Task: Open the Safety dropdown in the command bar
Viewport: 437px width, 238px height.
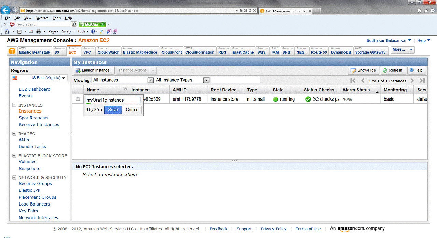Action: [68, 31]
